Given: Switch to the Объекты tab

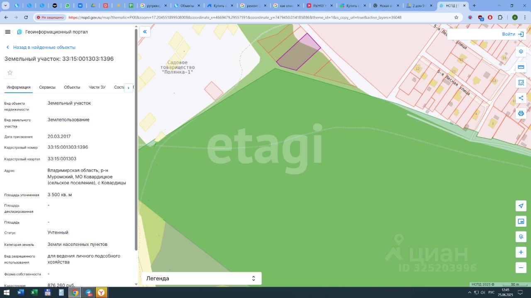Looking at the screenshot, I should (x=72, y=87).
